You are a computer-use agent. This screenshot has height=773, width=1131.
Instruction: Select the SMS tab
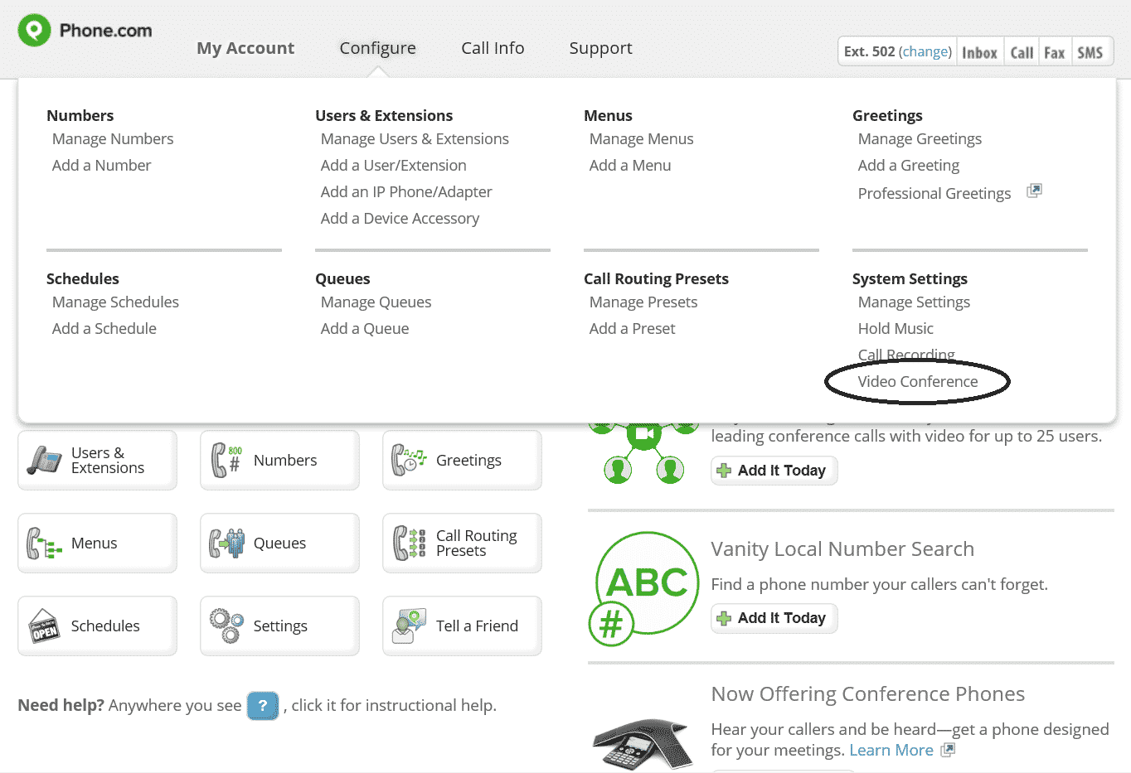coord(1090,52)
